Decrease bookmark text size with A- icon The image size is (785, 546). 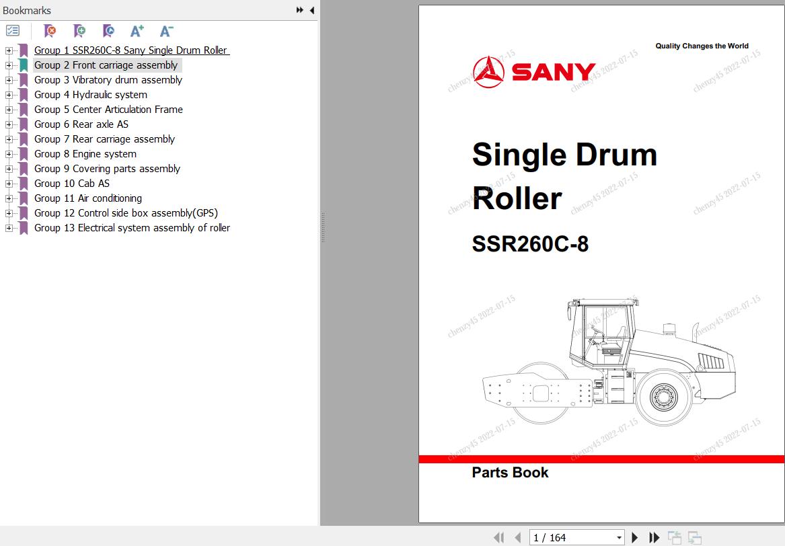(x=166, y=31)
